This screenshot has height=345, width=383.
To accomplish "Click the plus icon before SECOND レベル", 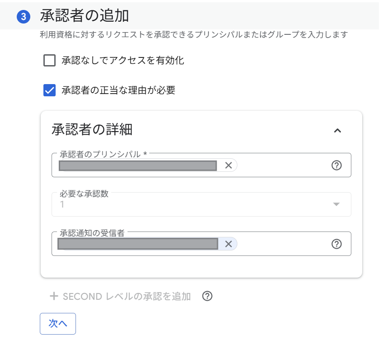I will tap(54, 296).
